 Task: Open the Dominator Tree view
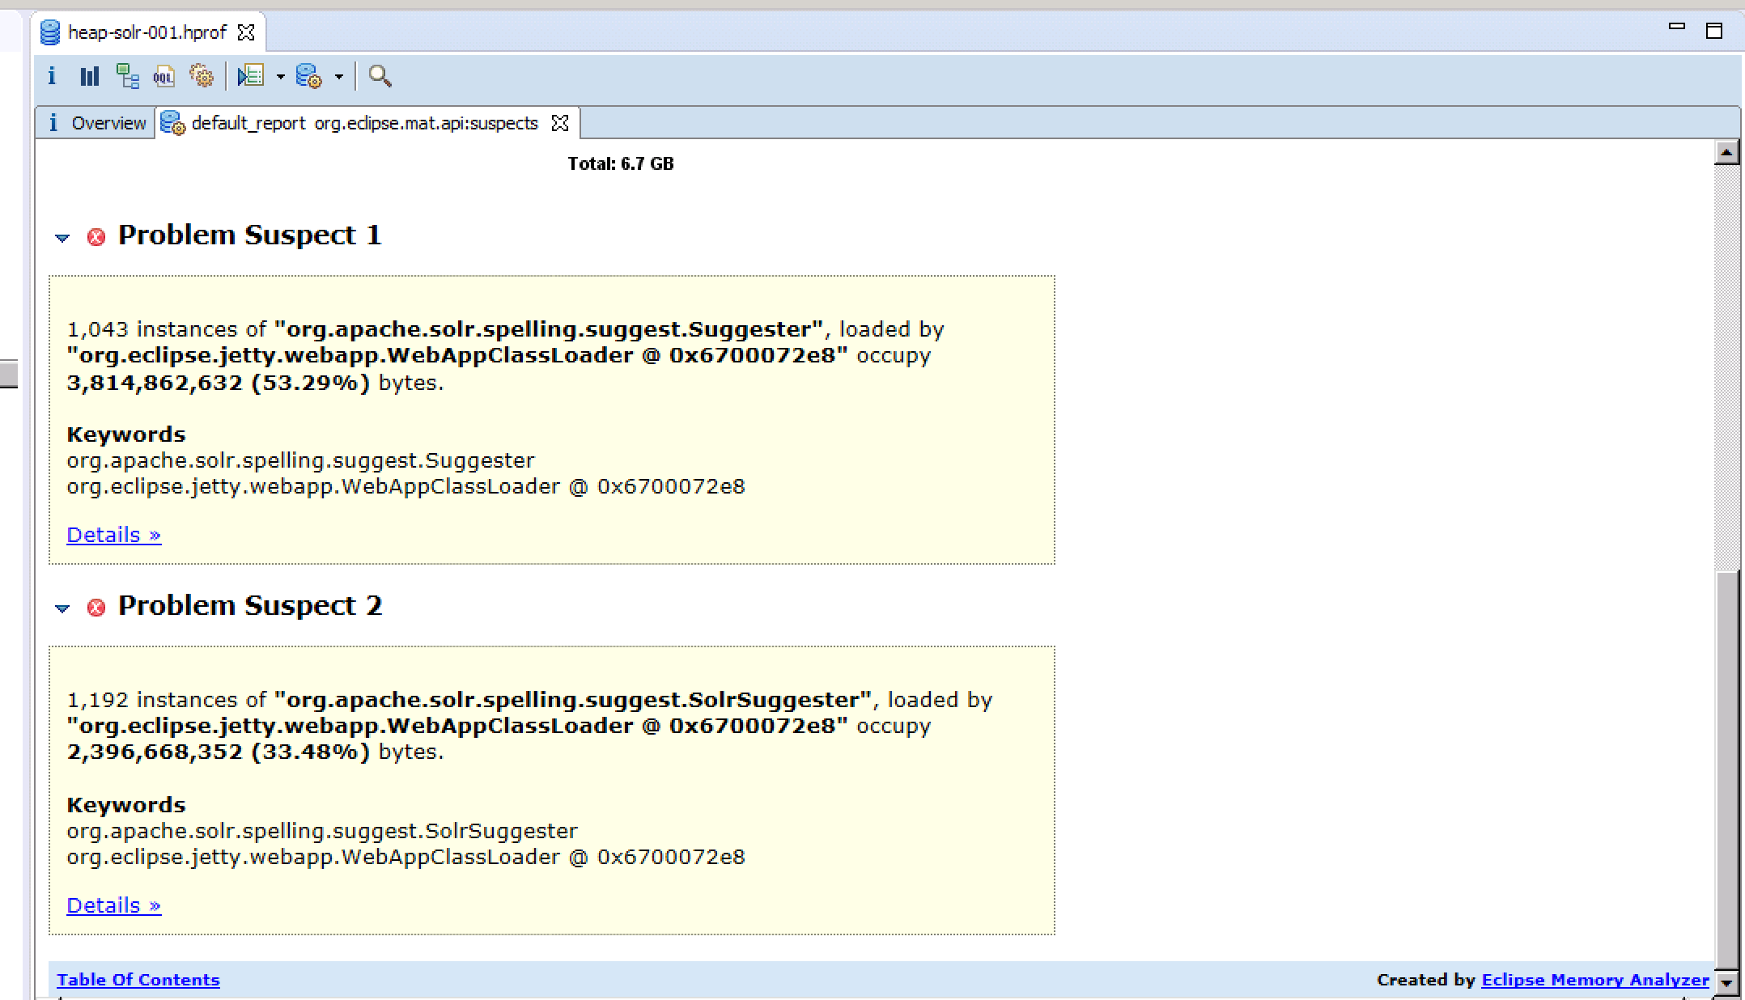point(127,76)
